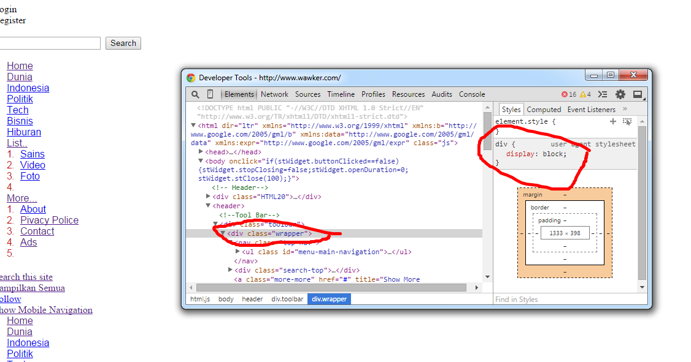Select the Computed sidebar tab

[x=543, y=110]
